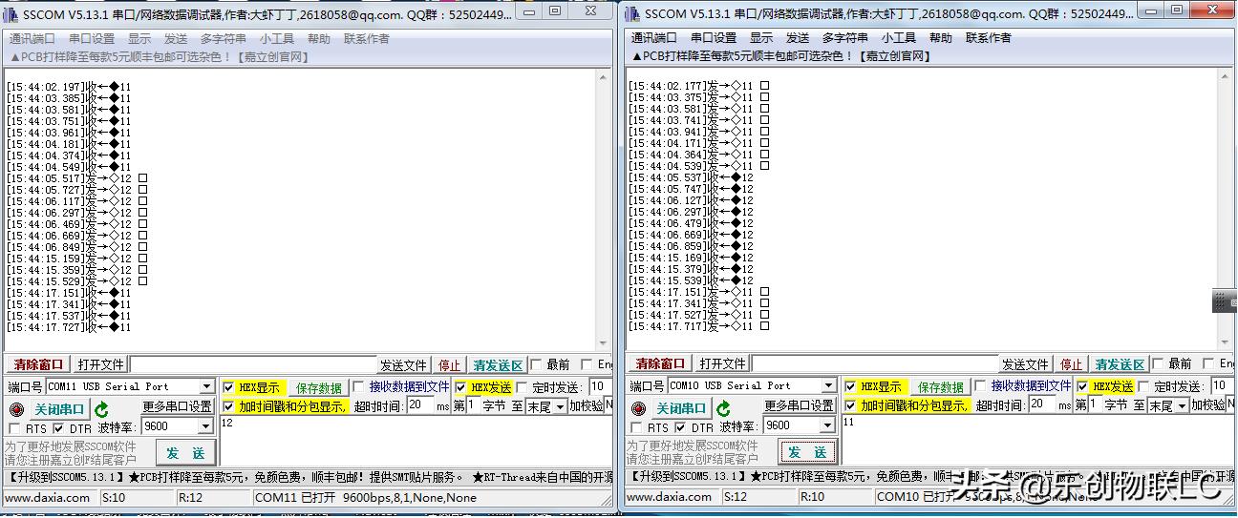This screenshot has width=1238, height=518.
Task: Open the COM11 USB Serial Port dropdown
Action: pos(207,387)
